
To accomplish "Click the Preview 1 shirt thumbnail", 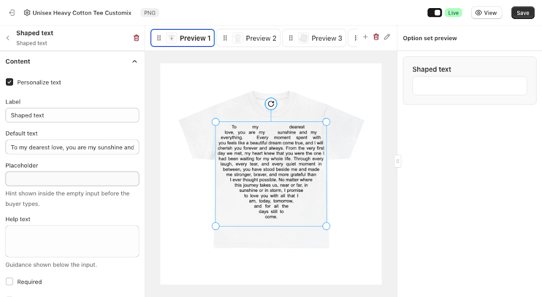I will (x=171, y=38).
